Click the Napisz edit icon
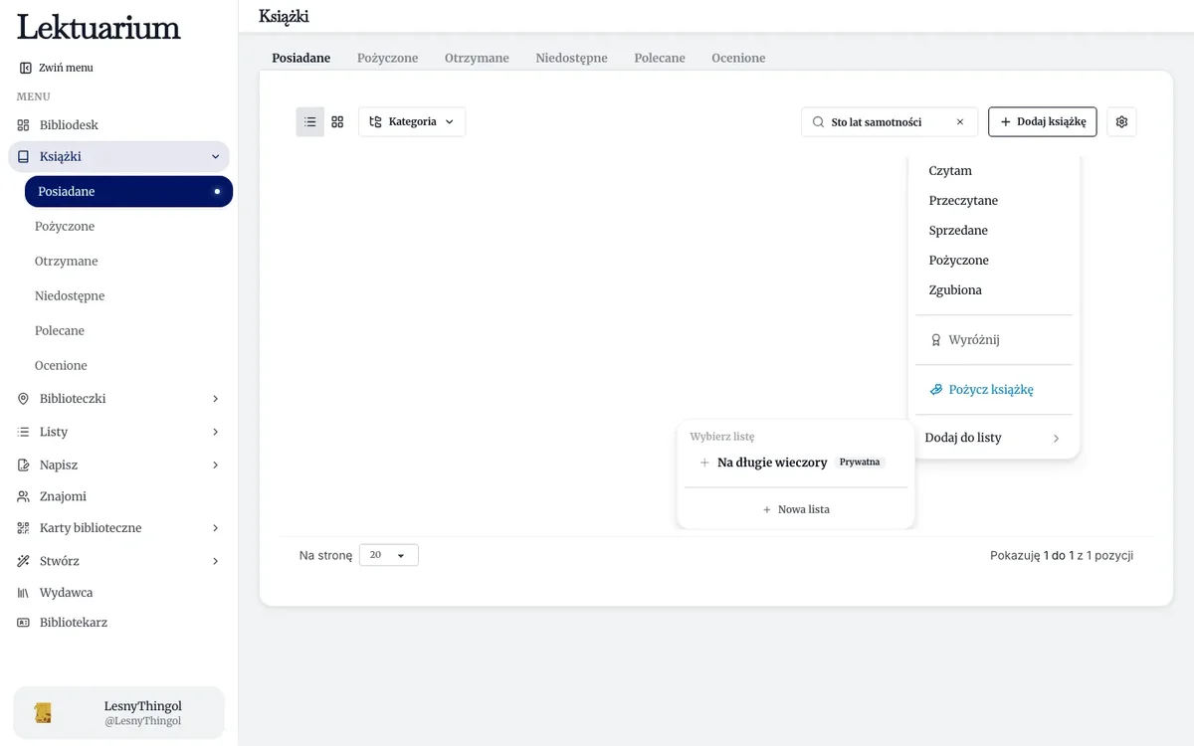The image size is (1194, 746). click(x=24, y=466)
